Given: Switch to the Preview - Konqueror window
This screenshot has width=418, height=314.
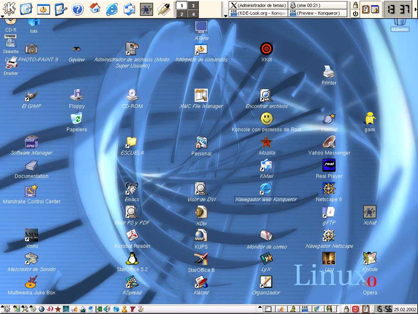Looking at the screenshot, I should click(x=318, y=13).
